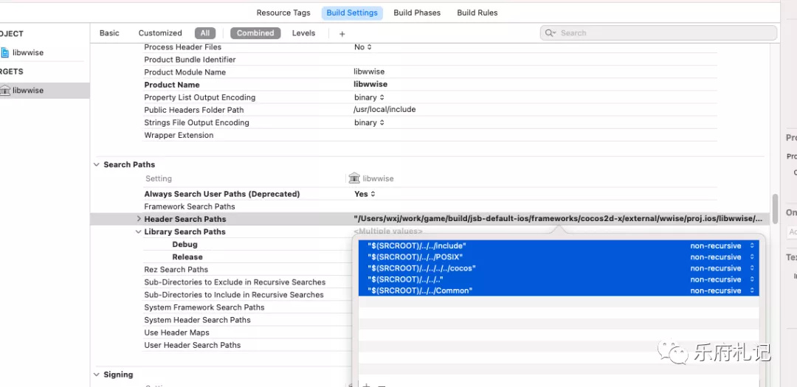This screenshot has width=797, height=387.
Task: Open the Resource Tags tab
Action: tap(283, 13)
